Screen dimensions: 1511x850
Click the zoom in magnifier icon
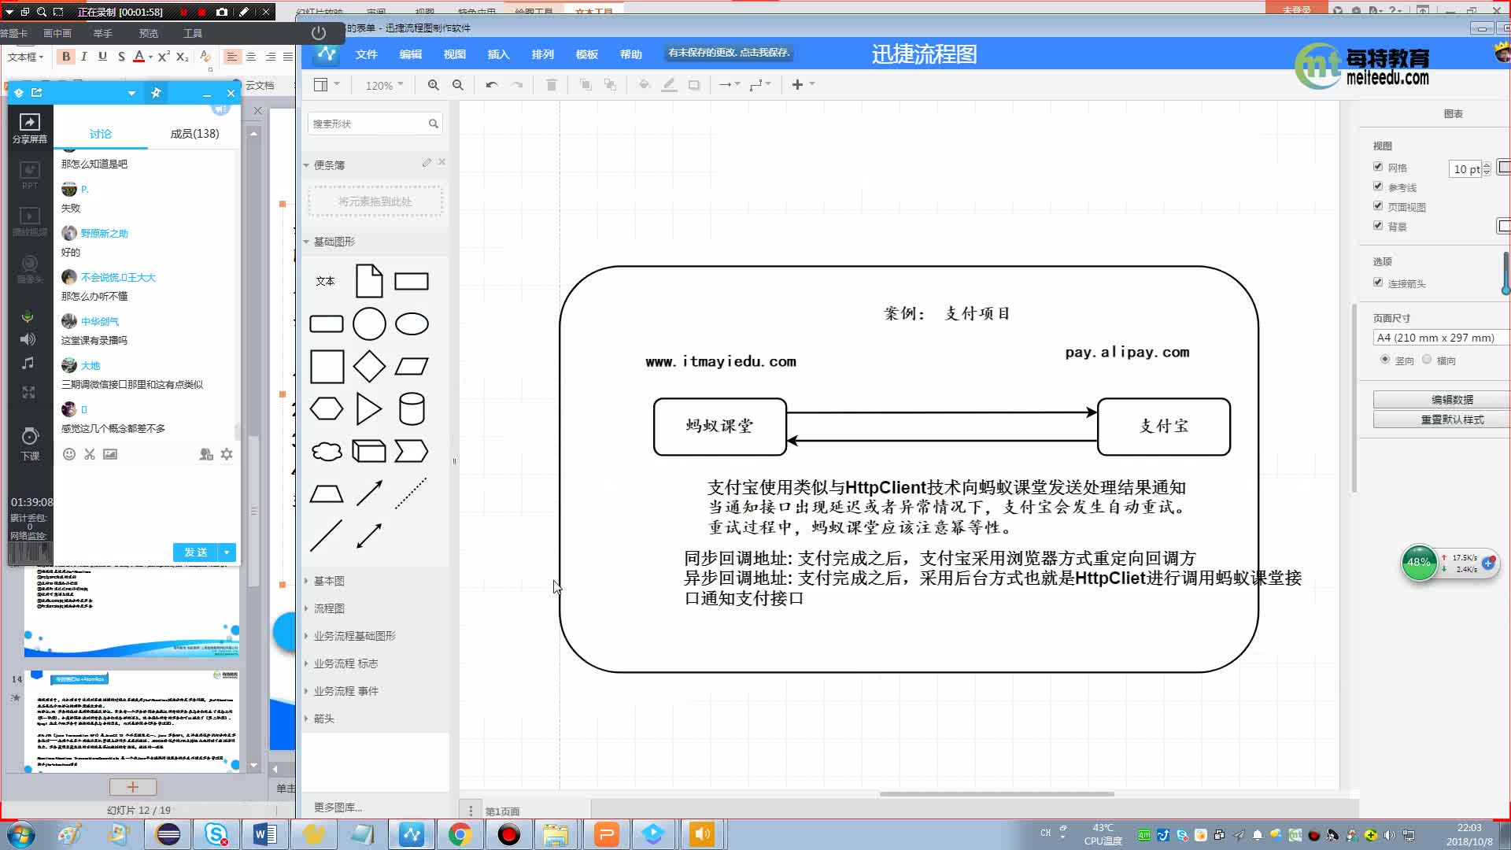coord(433,85)
